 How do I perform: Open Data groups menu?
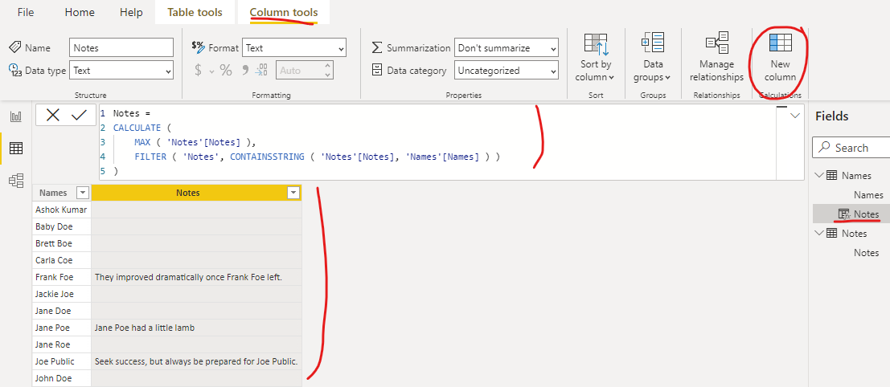(x=653, y=59)
